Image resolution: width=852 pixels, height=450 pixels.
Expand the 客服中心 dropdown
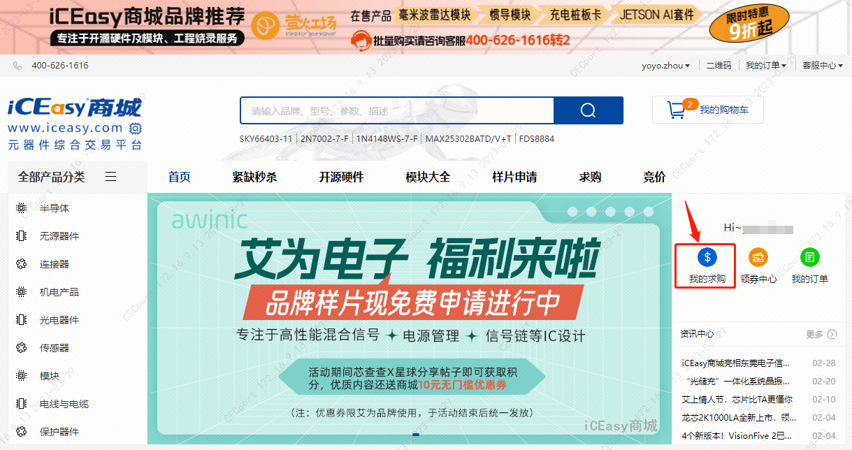click(x=823, y=66)
